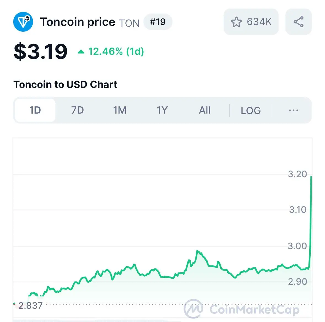
Task: Toggle LOG scale on chart
Action: click(251, 111)
